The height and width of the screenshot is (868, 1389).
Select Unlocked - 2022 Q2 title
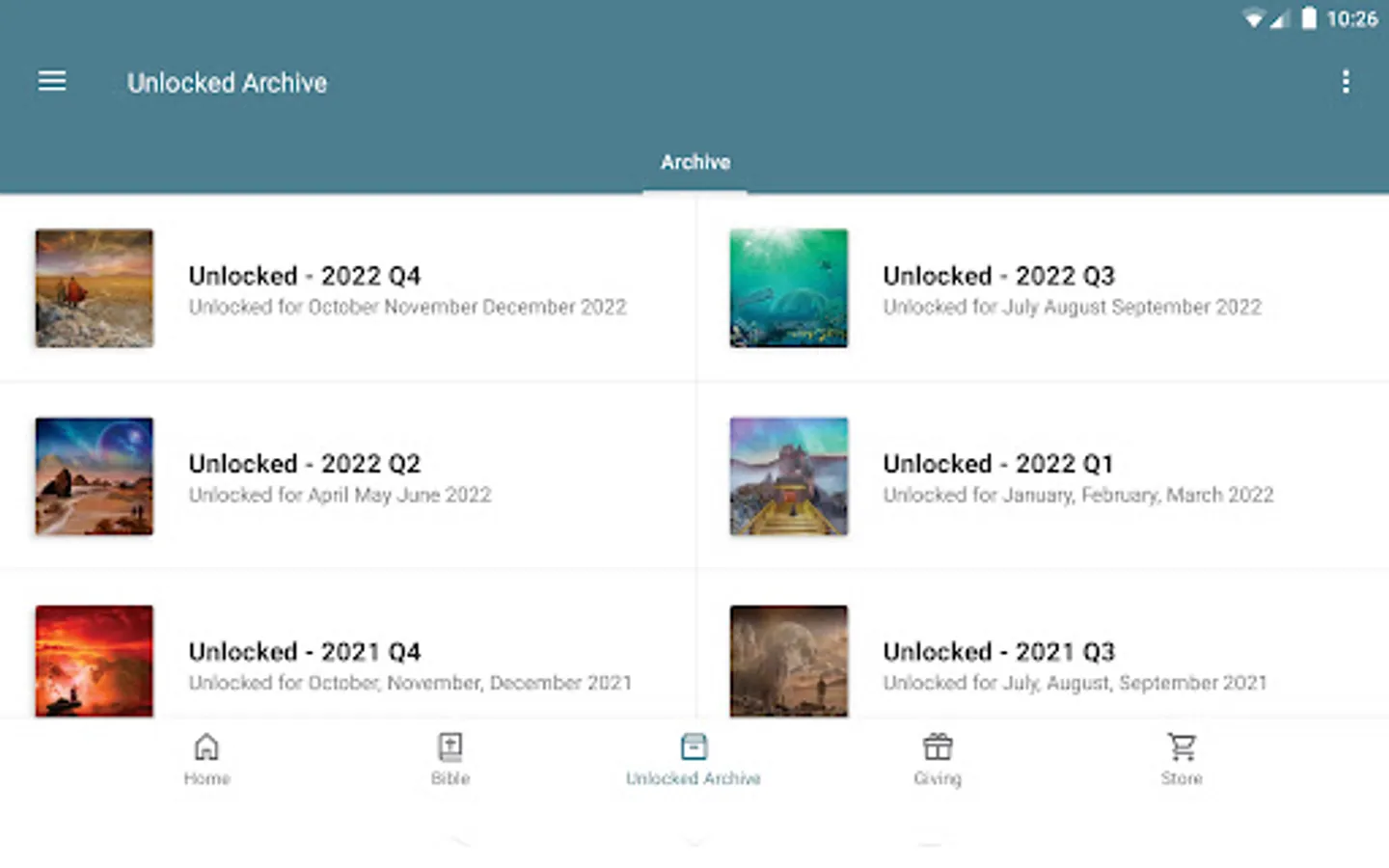coord(305,464)
